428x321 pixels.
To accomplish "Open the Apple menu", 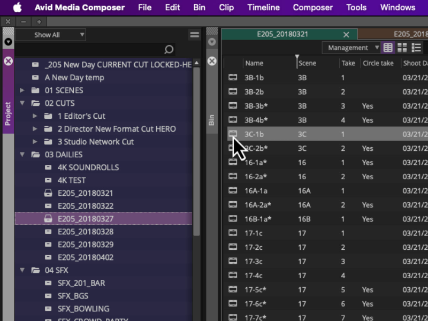I will point(17,7).
